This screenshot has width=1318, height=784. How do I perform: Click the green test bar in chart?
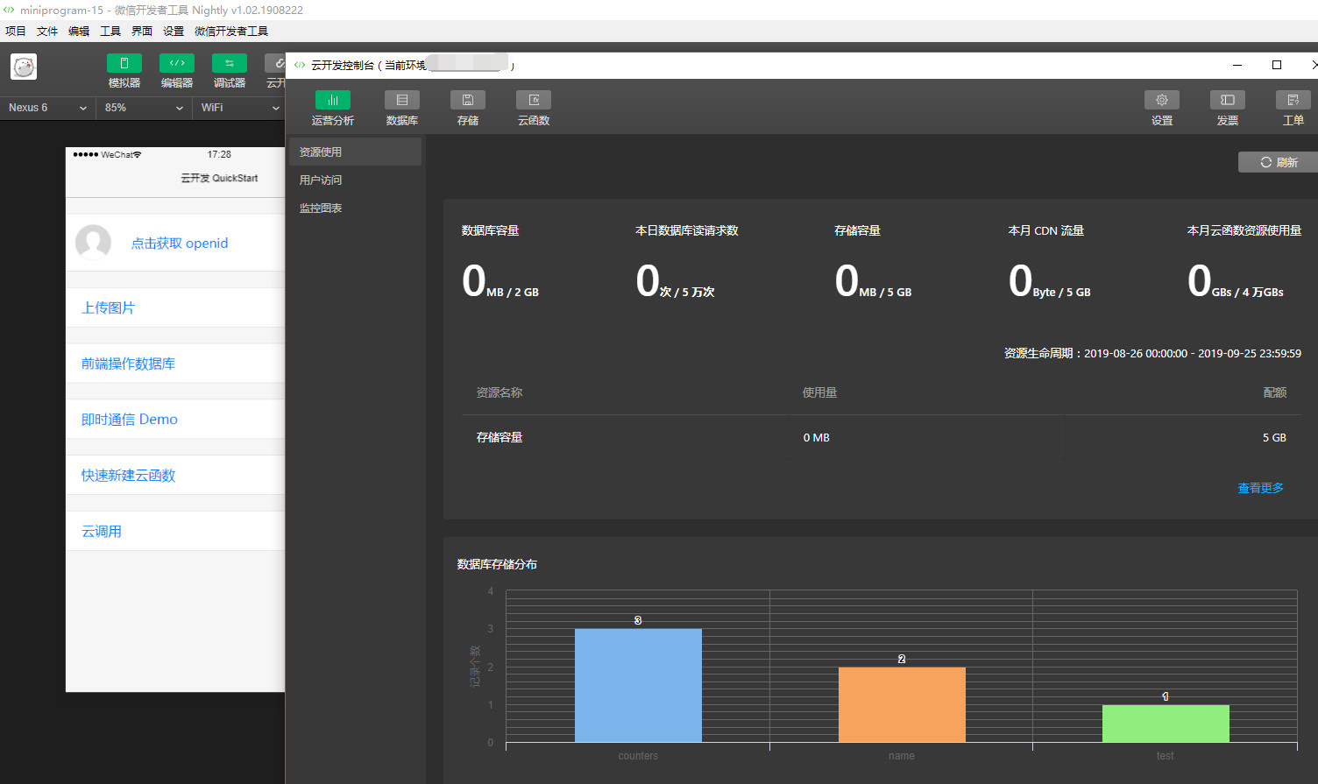(x=1166, y=724)
